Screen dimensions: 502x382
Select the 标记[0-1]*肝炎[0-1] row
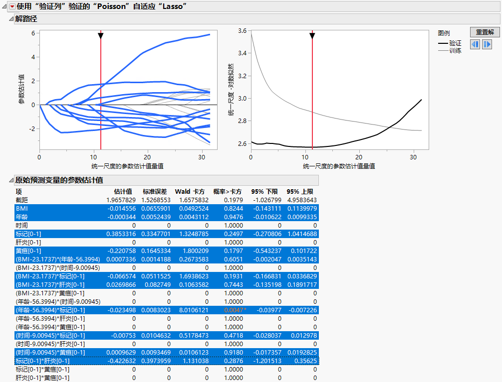[166, 361]
